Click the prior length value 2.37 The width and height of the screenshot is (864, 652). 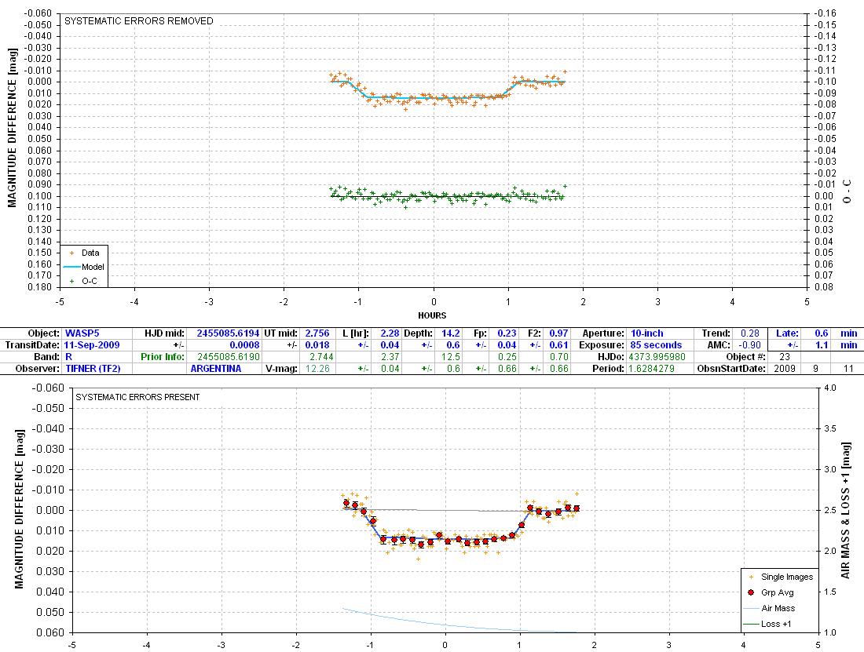[x=390, y=356]
